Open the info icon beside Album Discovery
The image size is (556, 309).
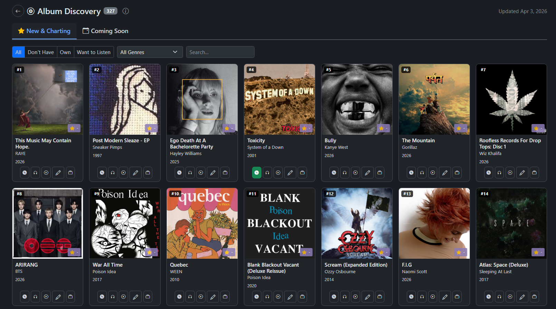point(126,11)
